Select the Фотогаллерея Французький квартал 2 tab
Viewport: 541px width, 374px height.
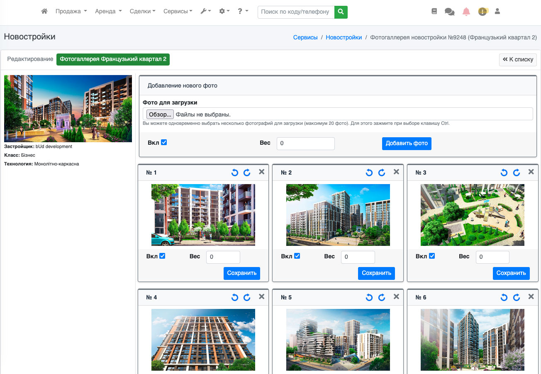tap(113, 59)
